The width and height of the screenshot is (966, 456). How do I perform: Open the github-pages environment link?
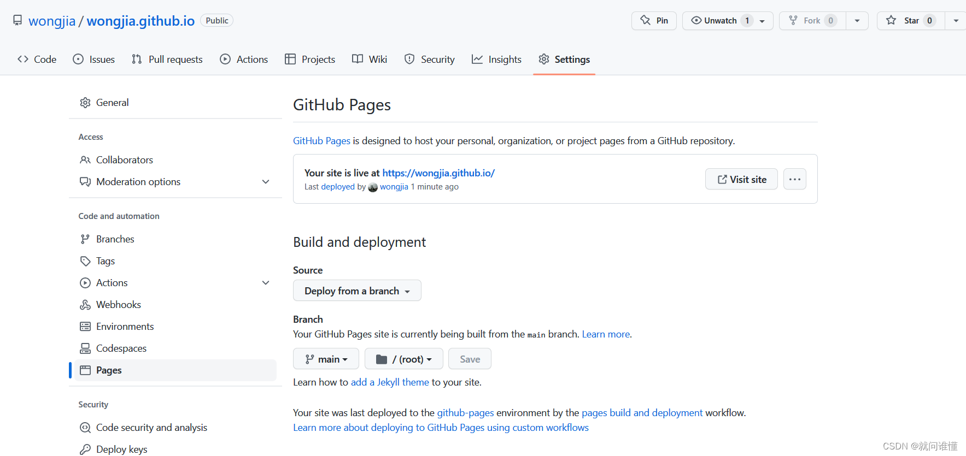(465, 413)
